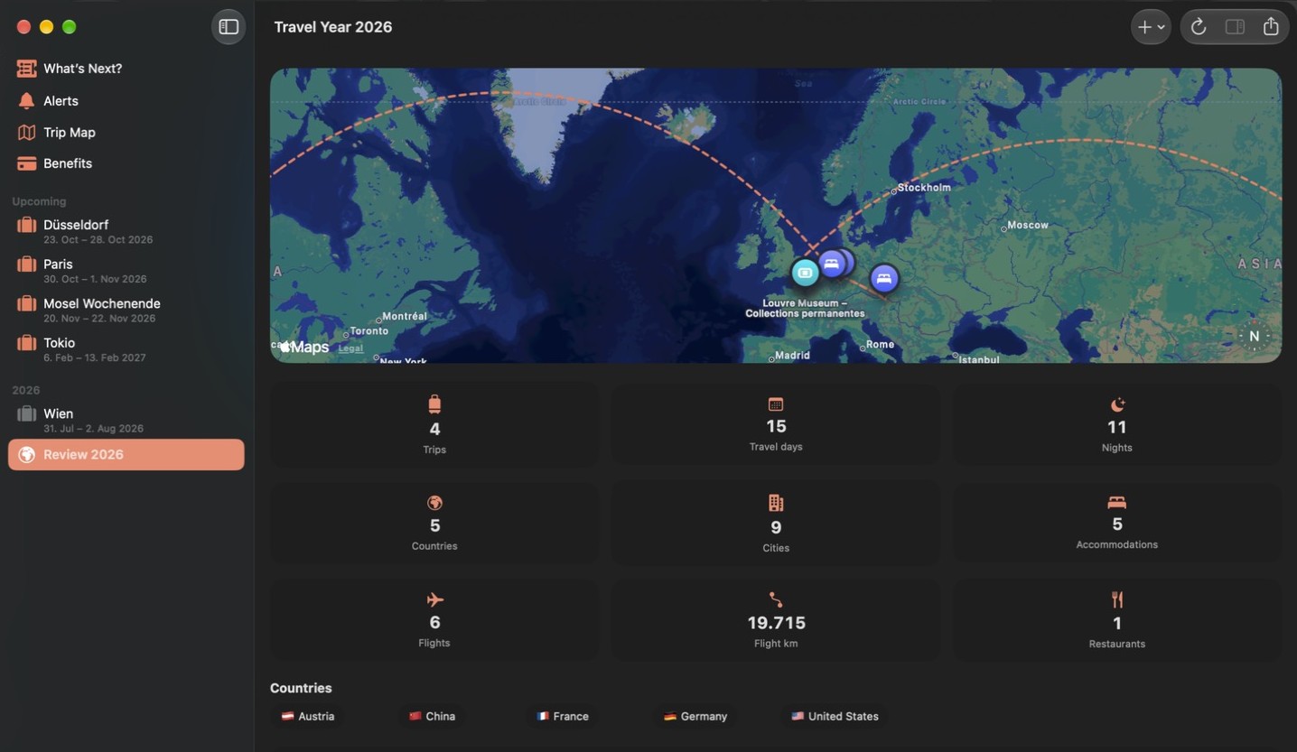
Task: Click the France country chip
Action: [562, 716]
